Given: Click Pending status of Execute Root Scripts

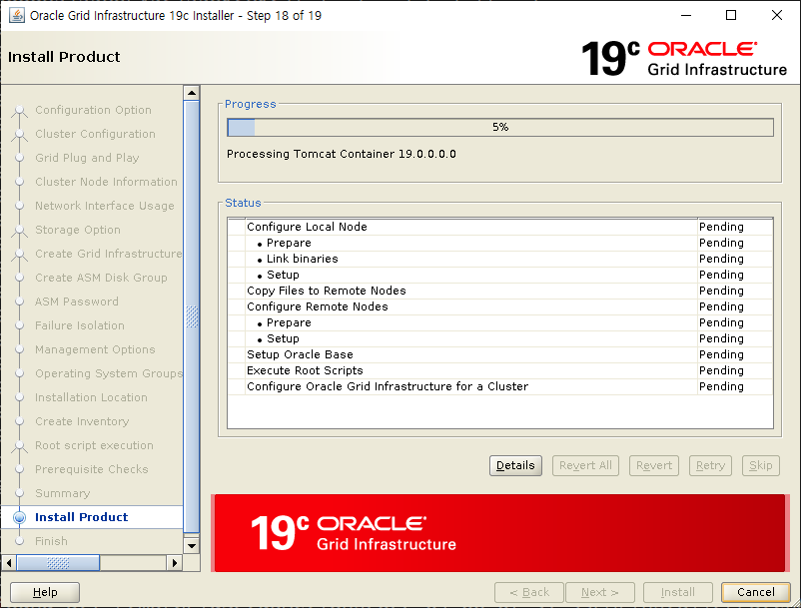Looking at the screenshot, I should (x=721, y=370).
